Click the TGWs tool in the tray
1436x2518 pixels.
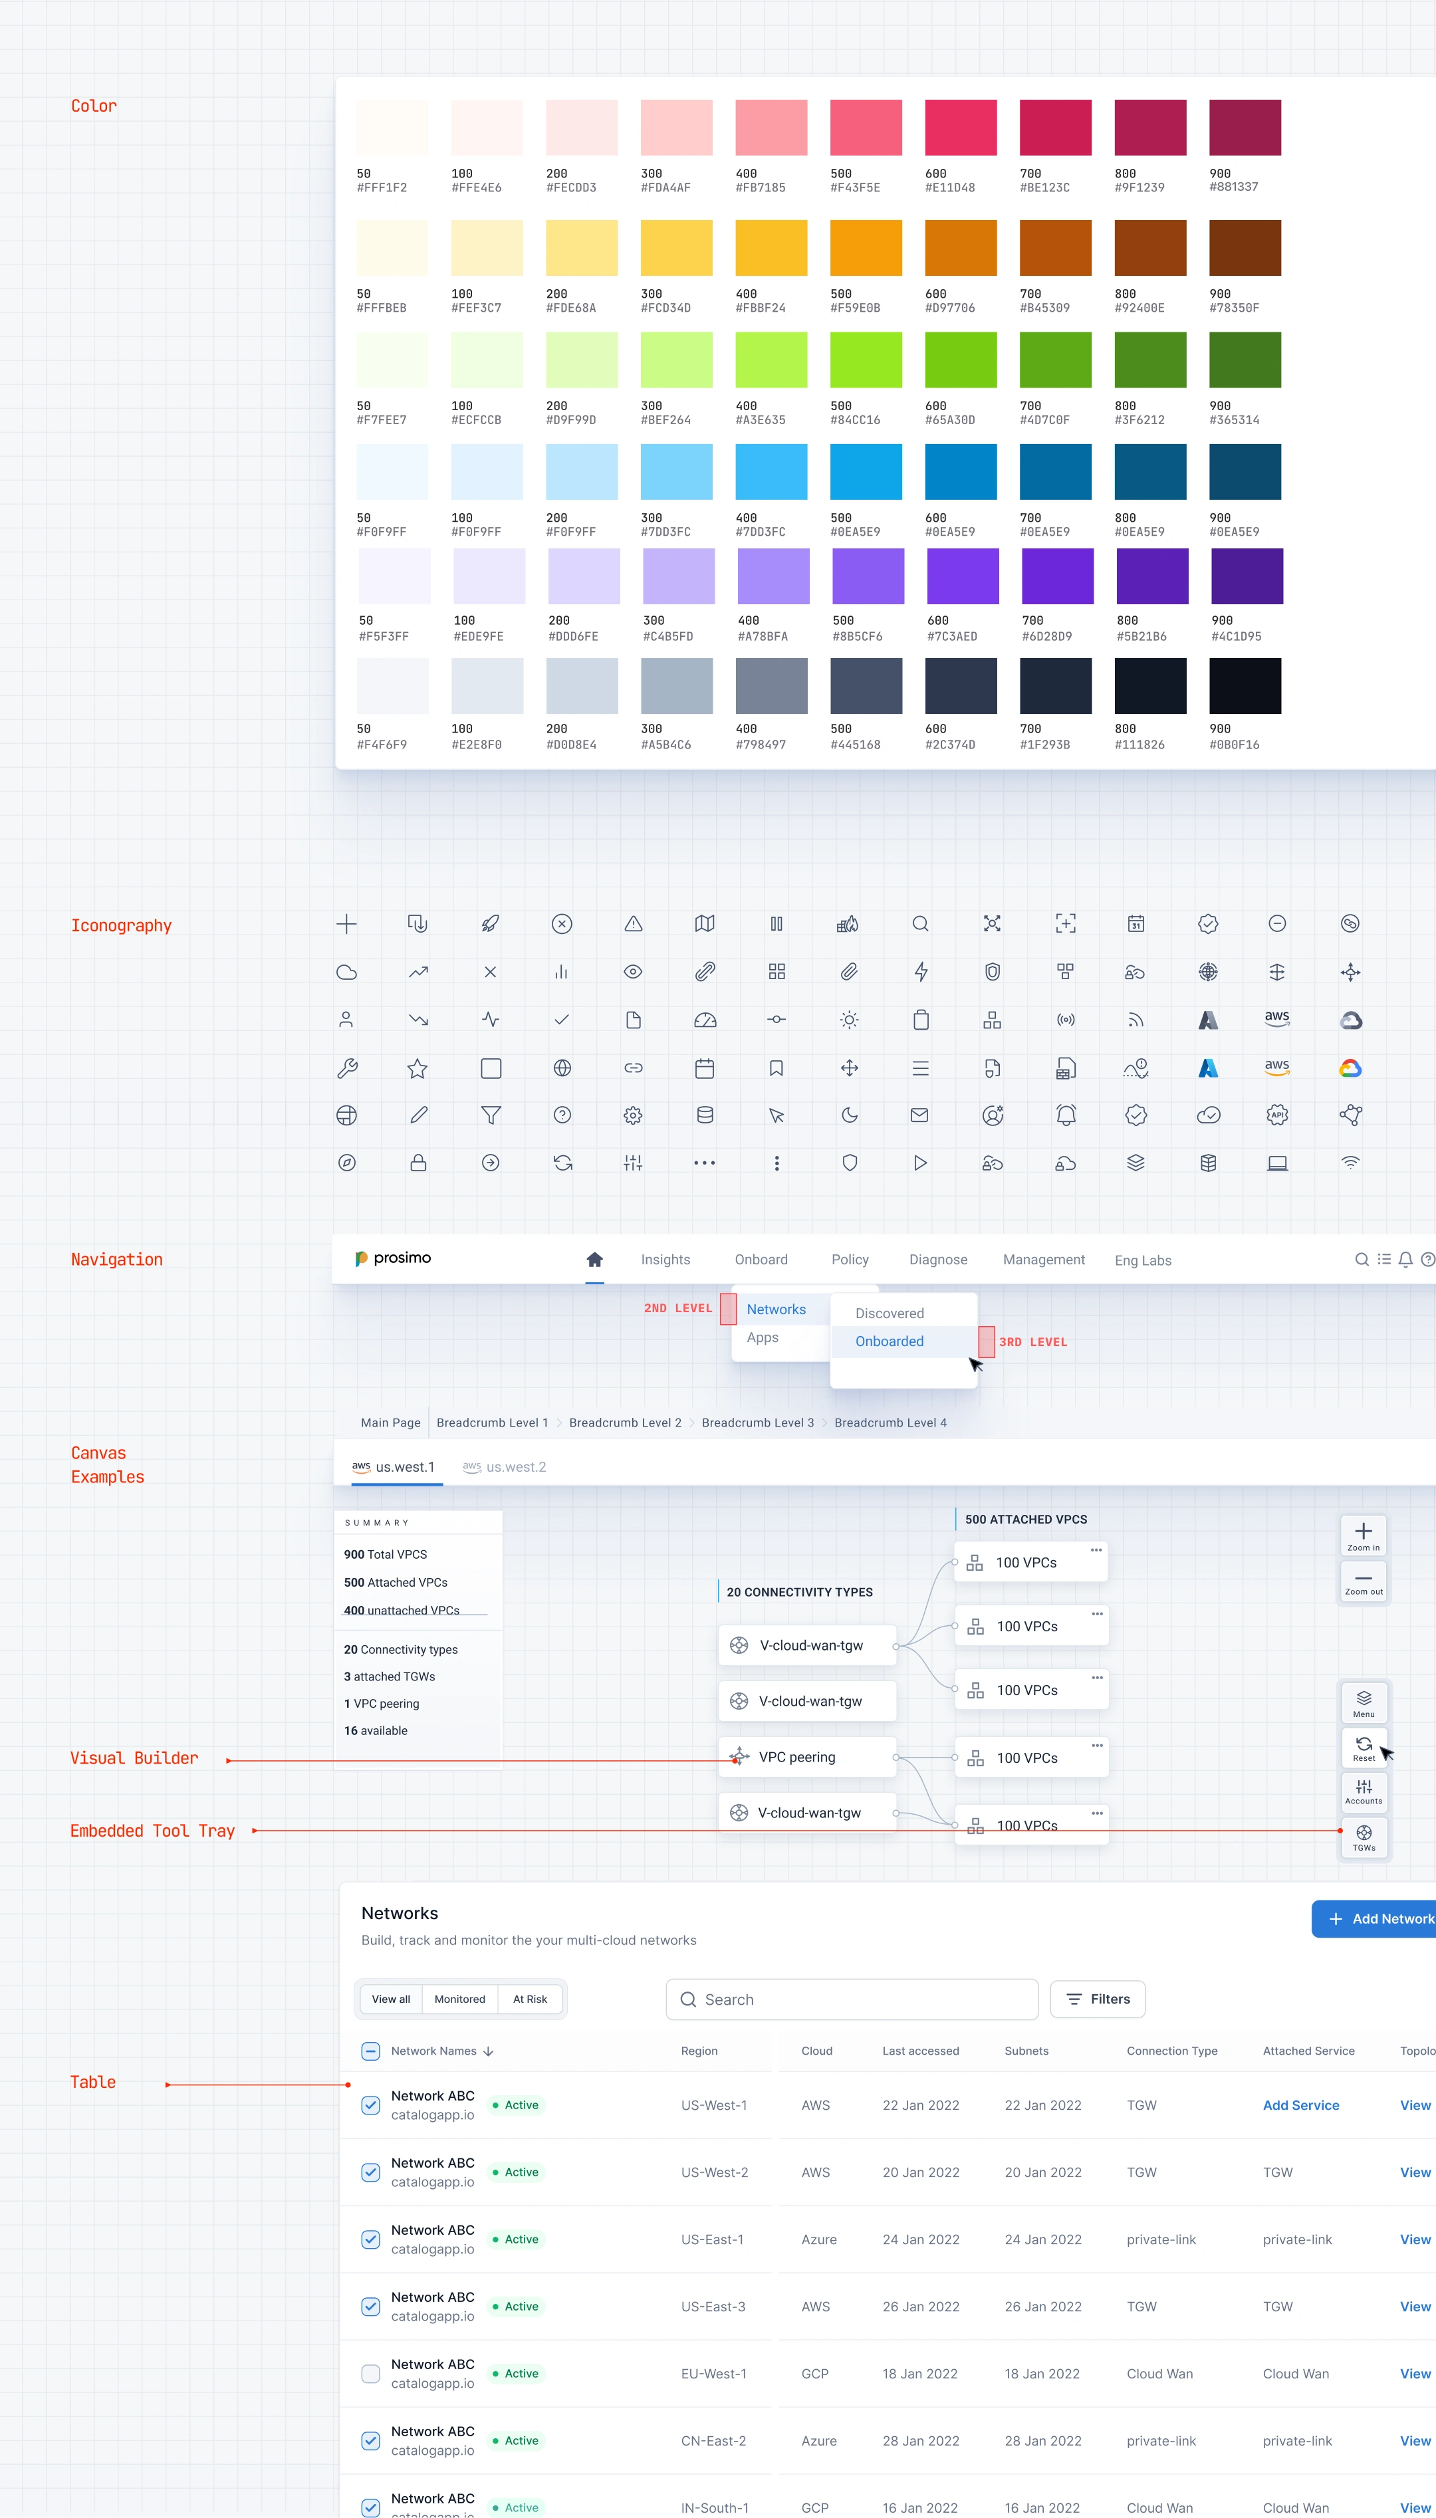(x=1363, y=1837)
